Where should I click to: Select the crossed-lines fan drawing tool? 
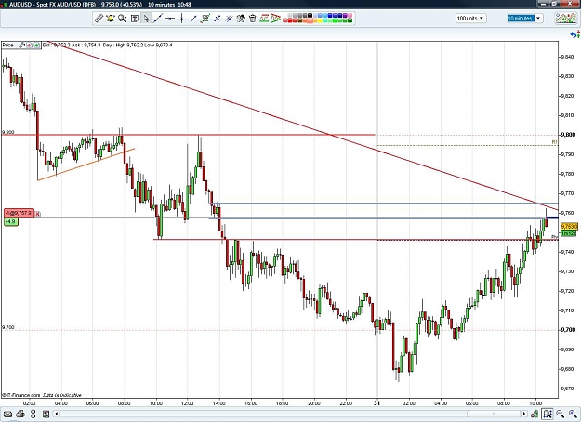[217, 19]
